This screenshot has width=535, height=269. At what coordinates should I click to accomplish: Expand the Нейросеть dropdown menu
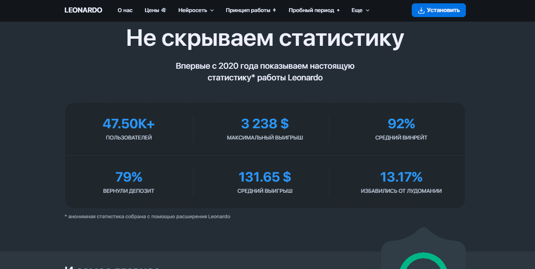pos(196,10)
